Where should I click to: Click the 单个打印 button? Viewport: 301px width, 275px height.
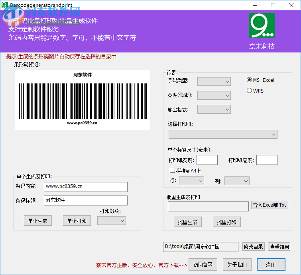point(77,221)
